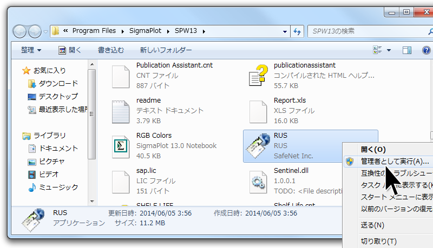This screenshot has height=248, width=433.
Task: Select お気に入り in the navigation pane
Action: 49,71
